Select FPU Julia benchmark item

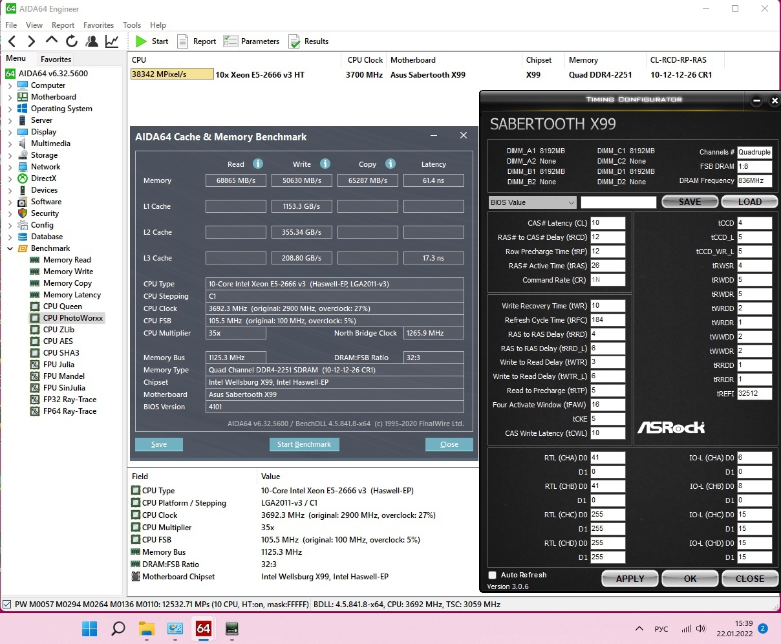[x=58, y=365]
